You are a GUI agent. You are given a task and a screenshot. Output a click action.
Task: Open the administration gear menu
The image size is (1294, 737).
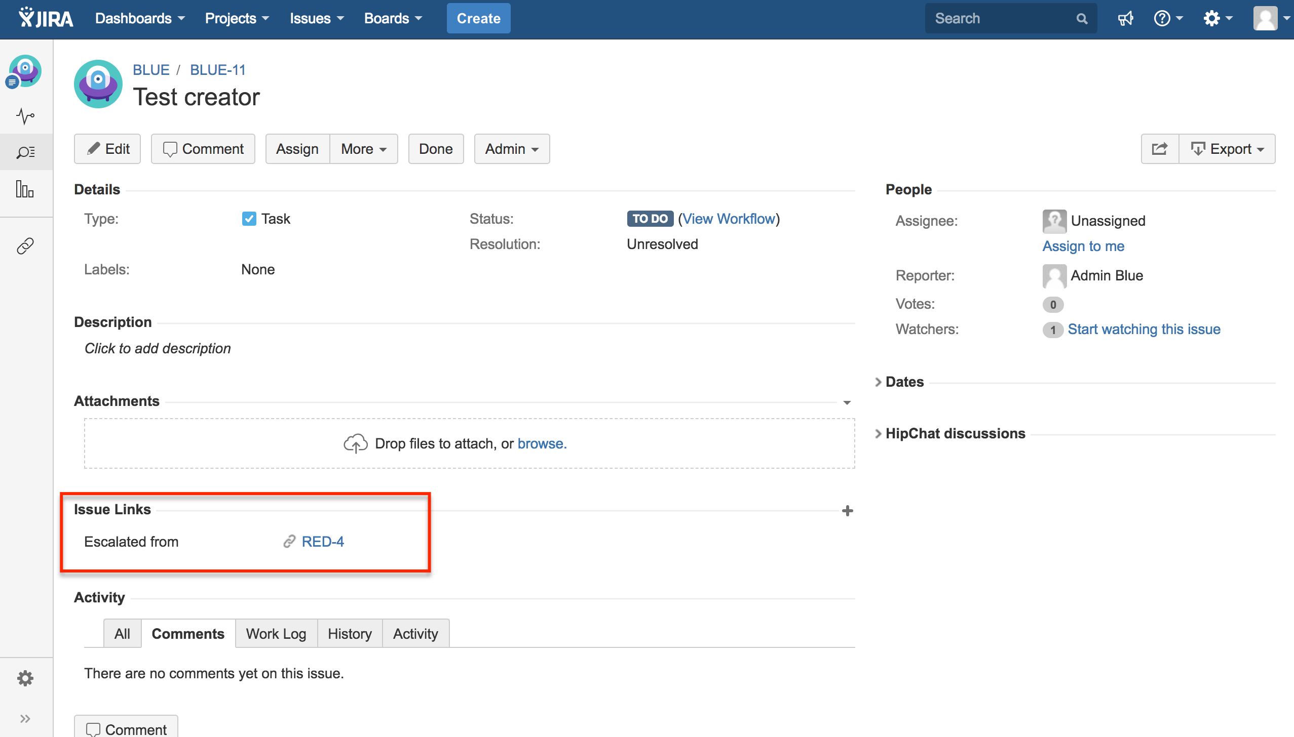pos(1217,19)
